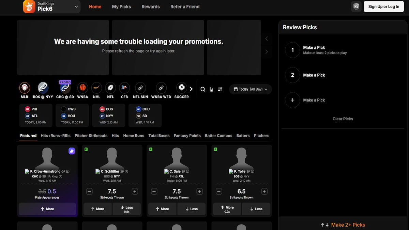Image resolution: width=409 pixels, height=230 pixels.
Task: Open the C. Schlittler player silhouette image
Action: tap(112, 158)
